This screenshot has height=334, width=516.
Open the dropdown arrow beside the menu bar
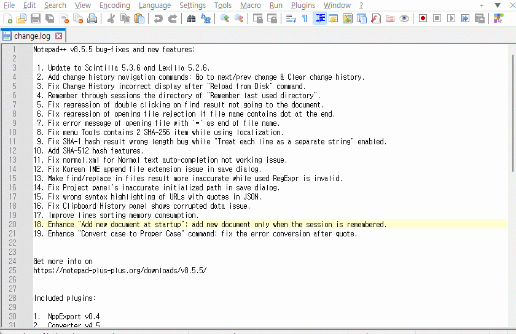498,6
